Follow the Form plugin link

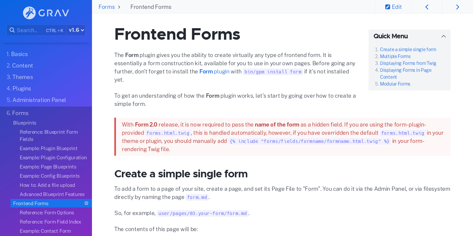(214, 71)
